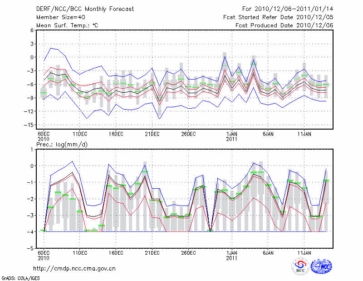Viewport: 363px width, 281px height.
Task: Click the Mean Surf. Temp. label
Action: 67,25
